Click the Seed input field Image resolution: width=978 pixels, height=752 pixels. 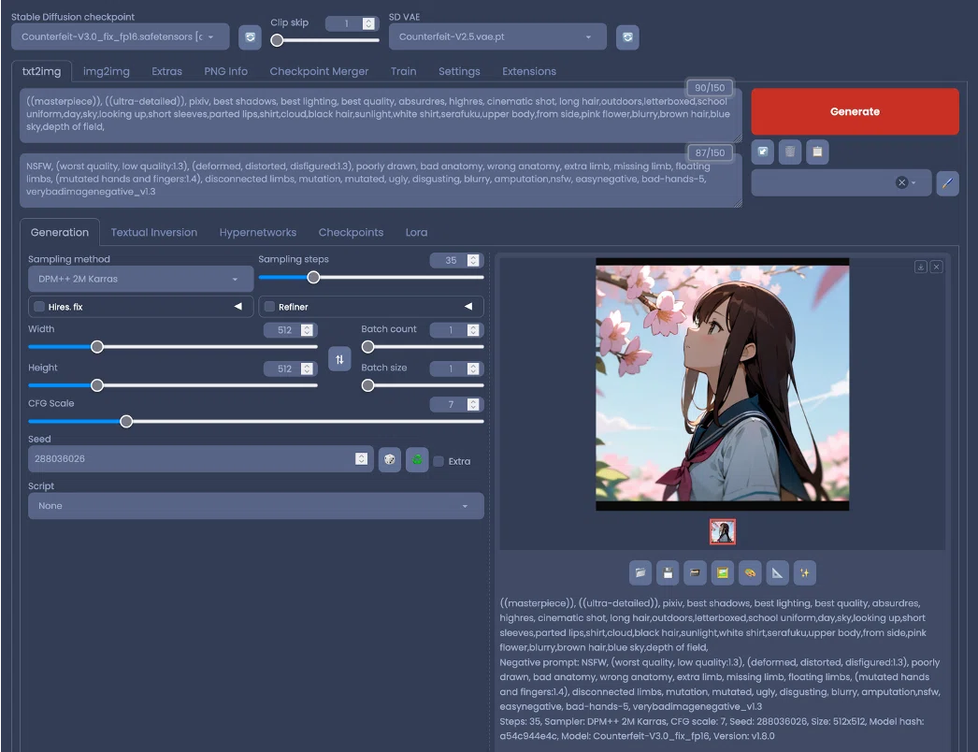click(x=200, y=458)
